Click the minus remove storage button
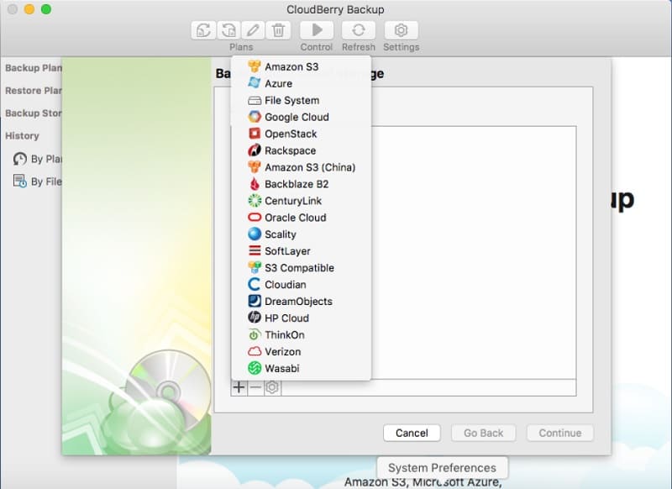Image resolution: width=672 pixels, height=489 pixels. [255, 387]
